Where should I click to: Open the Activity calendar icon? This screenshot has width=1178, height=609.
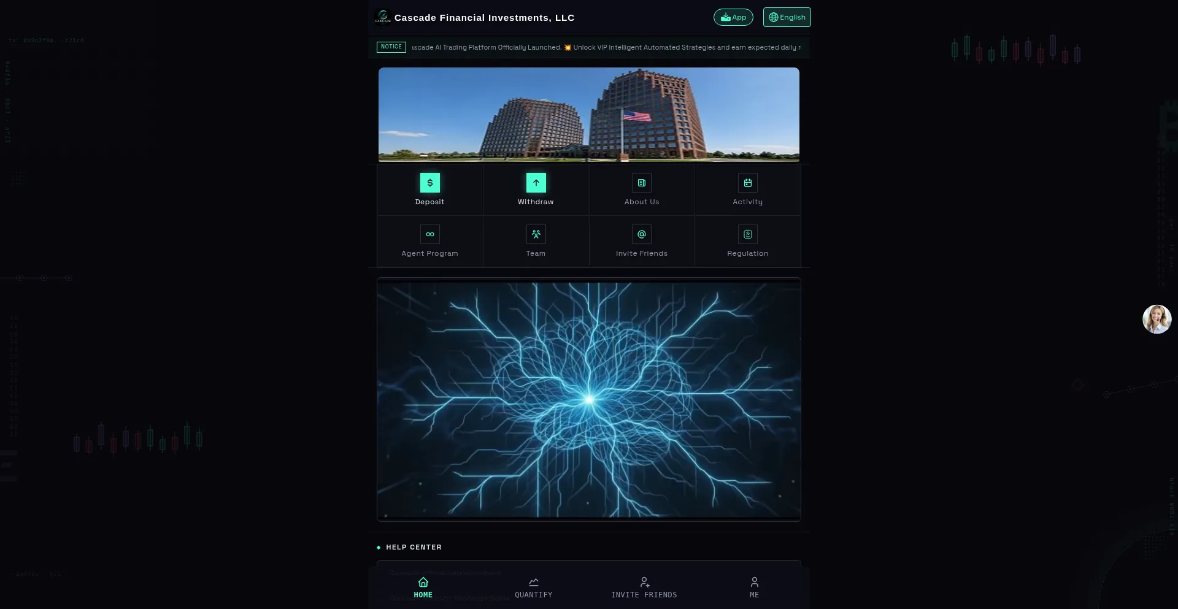(747, 183)
